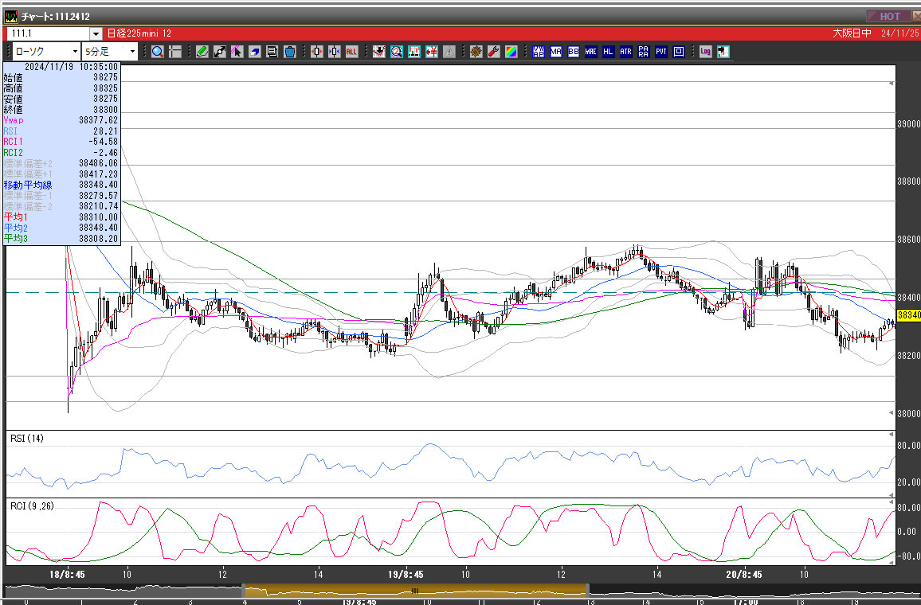Viewport: 921px width, 605px height.
Task: Show all data with ALL button
Action: 351,52
